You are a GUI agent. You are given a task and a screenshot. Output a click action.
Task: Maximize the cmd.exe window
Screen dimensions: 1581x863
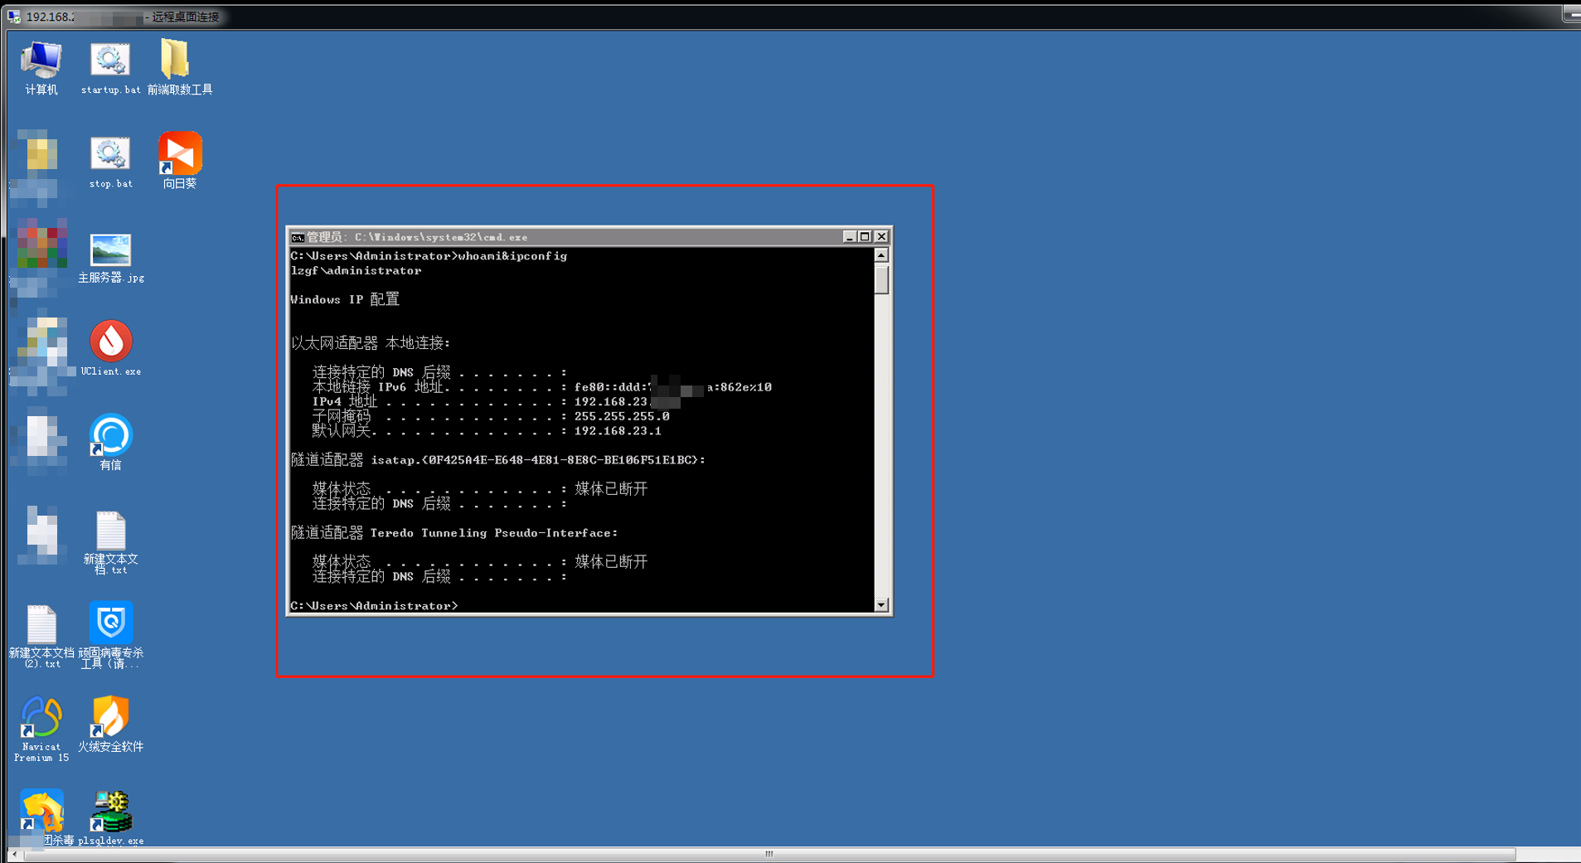865,237
